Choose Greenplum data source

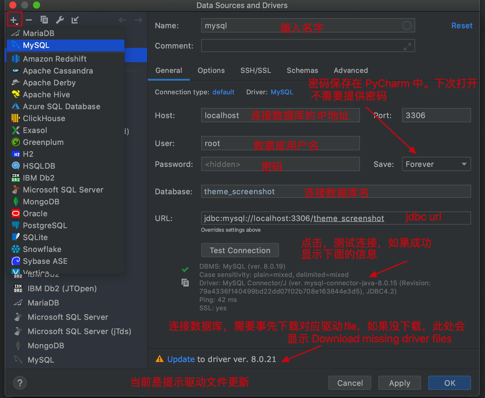(66, 142)
